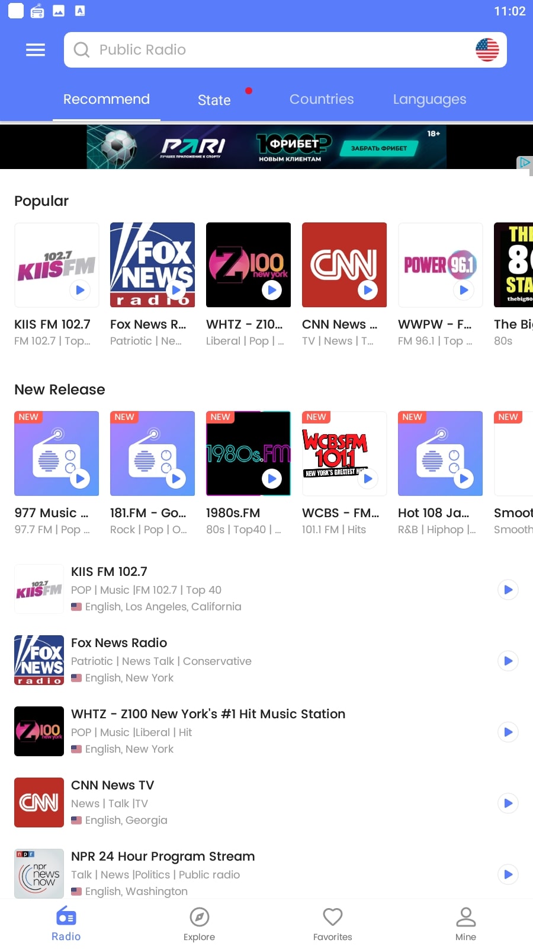Tap the 'A' keyboard status bar icon
Viewport: 533px width, 949px height.
click(x=80, y=11)
